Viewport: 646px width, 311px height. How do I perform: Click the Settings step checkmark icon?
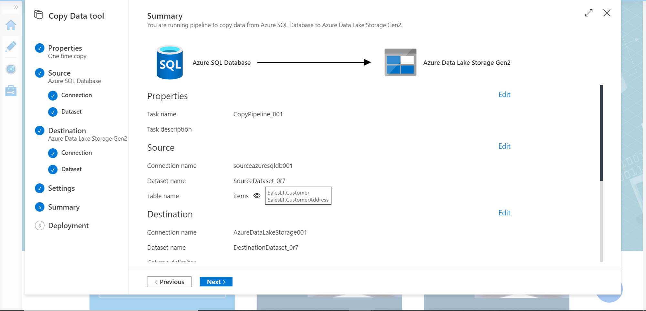(x=40, y=188)
